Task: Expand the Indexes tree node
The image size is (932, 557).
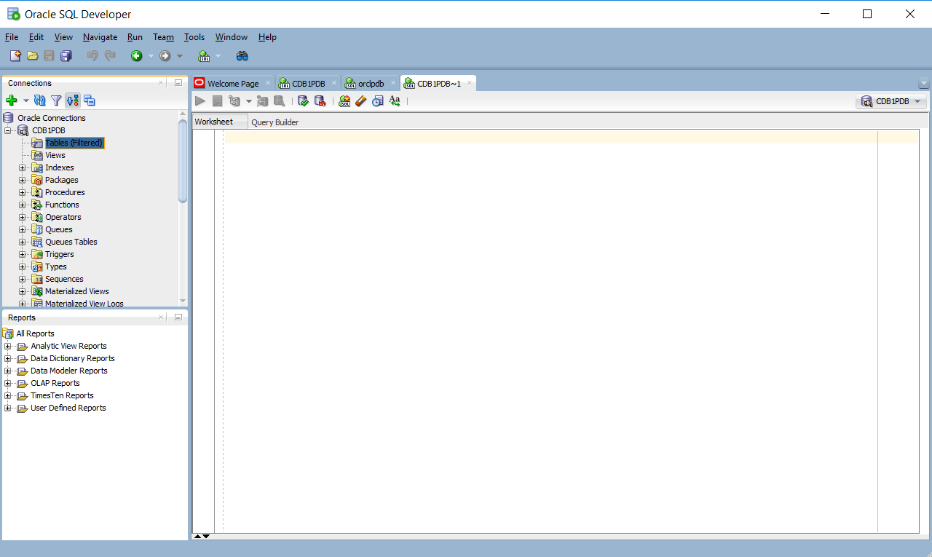Action: pos(22,167)
